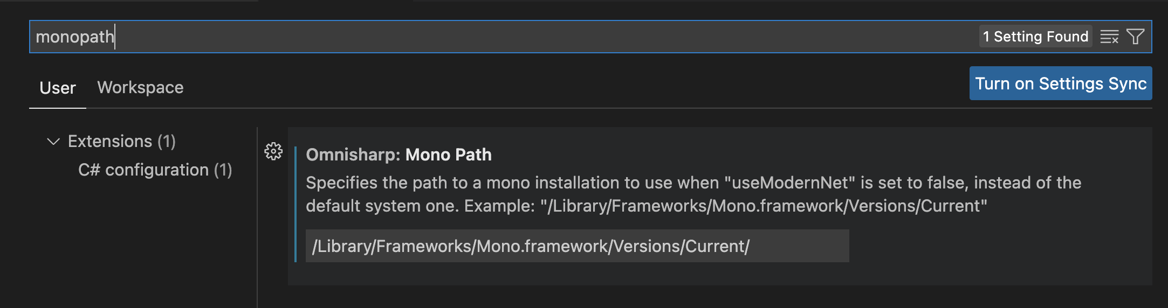Open the settings filter menu
1168x308 pixels.
point(1135,37)
